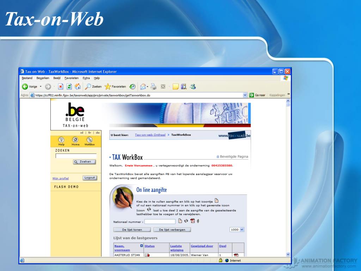
Task: Open the Mail button dropdown arrow
Action: (x=148, y=87)
